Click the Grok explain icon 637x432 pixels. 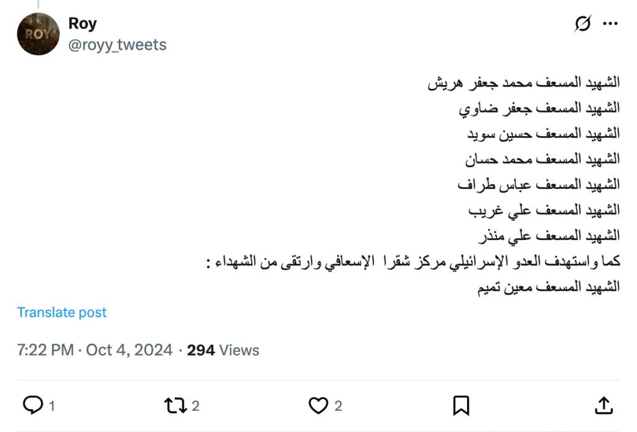pyautogui.click(x=583, y=24)
